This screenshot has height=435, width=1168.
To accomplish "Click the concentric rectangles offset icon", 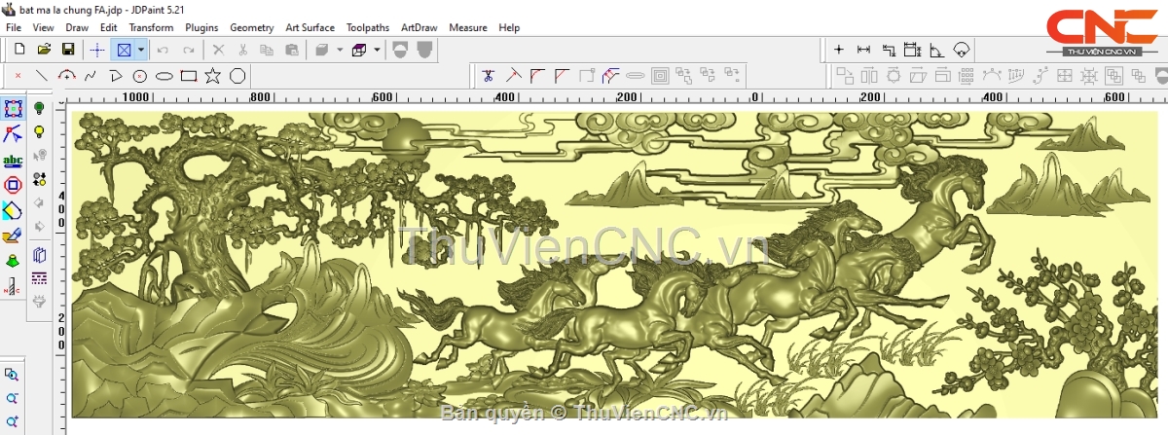I will coord(660,74).
